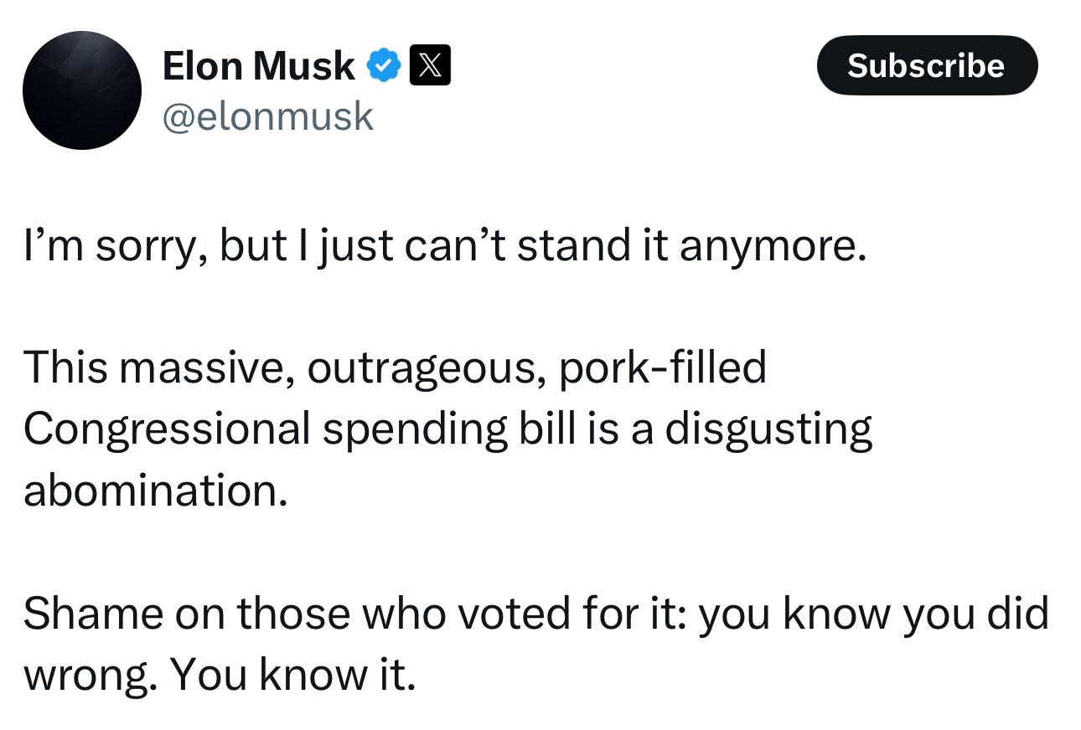Click the word "abomination" in the post
Screen dimensions: 1081x730
(x=155, y=490)
